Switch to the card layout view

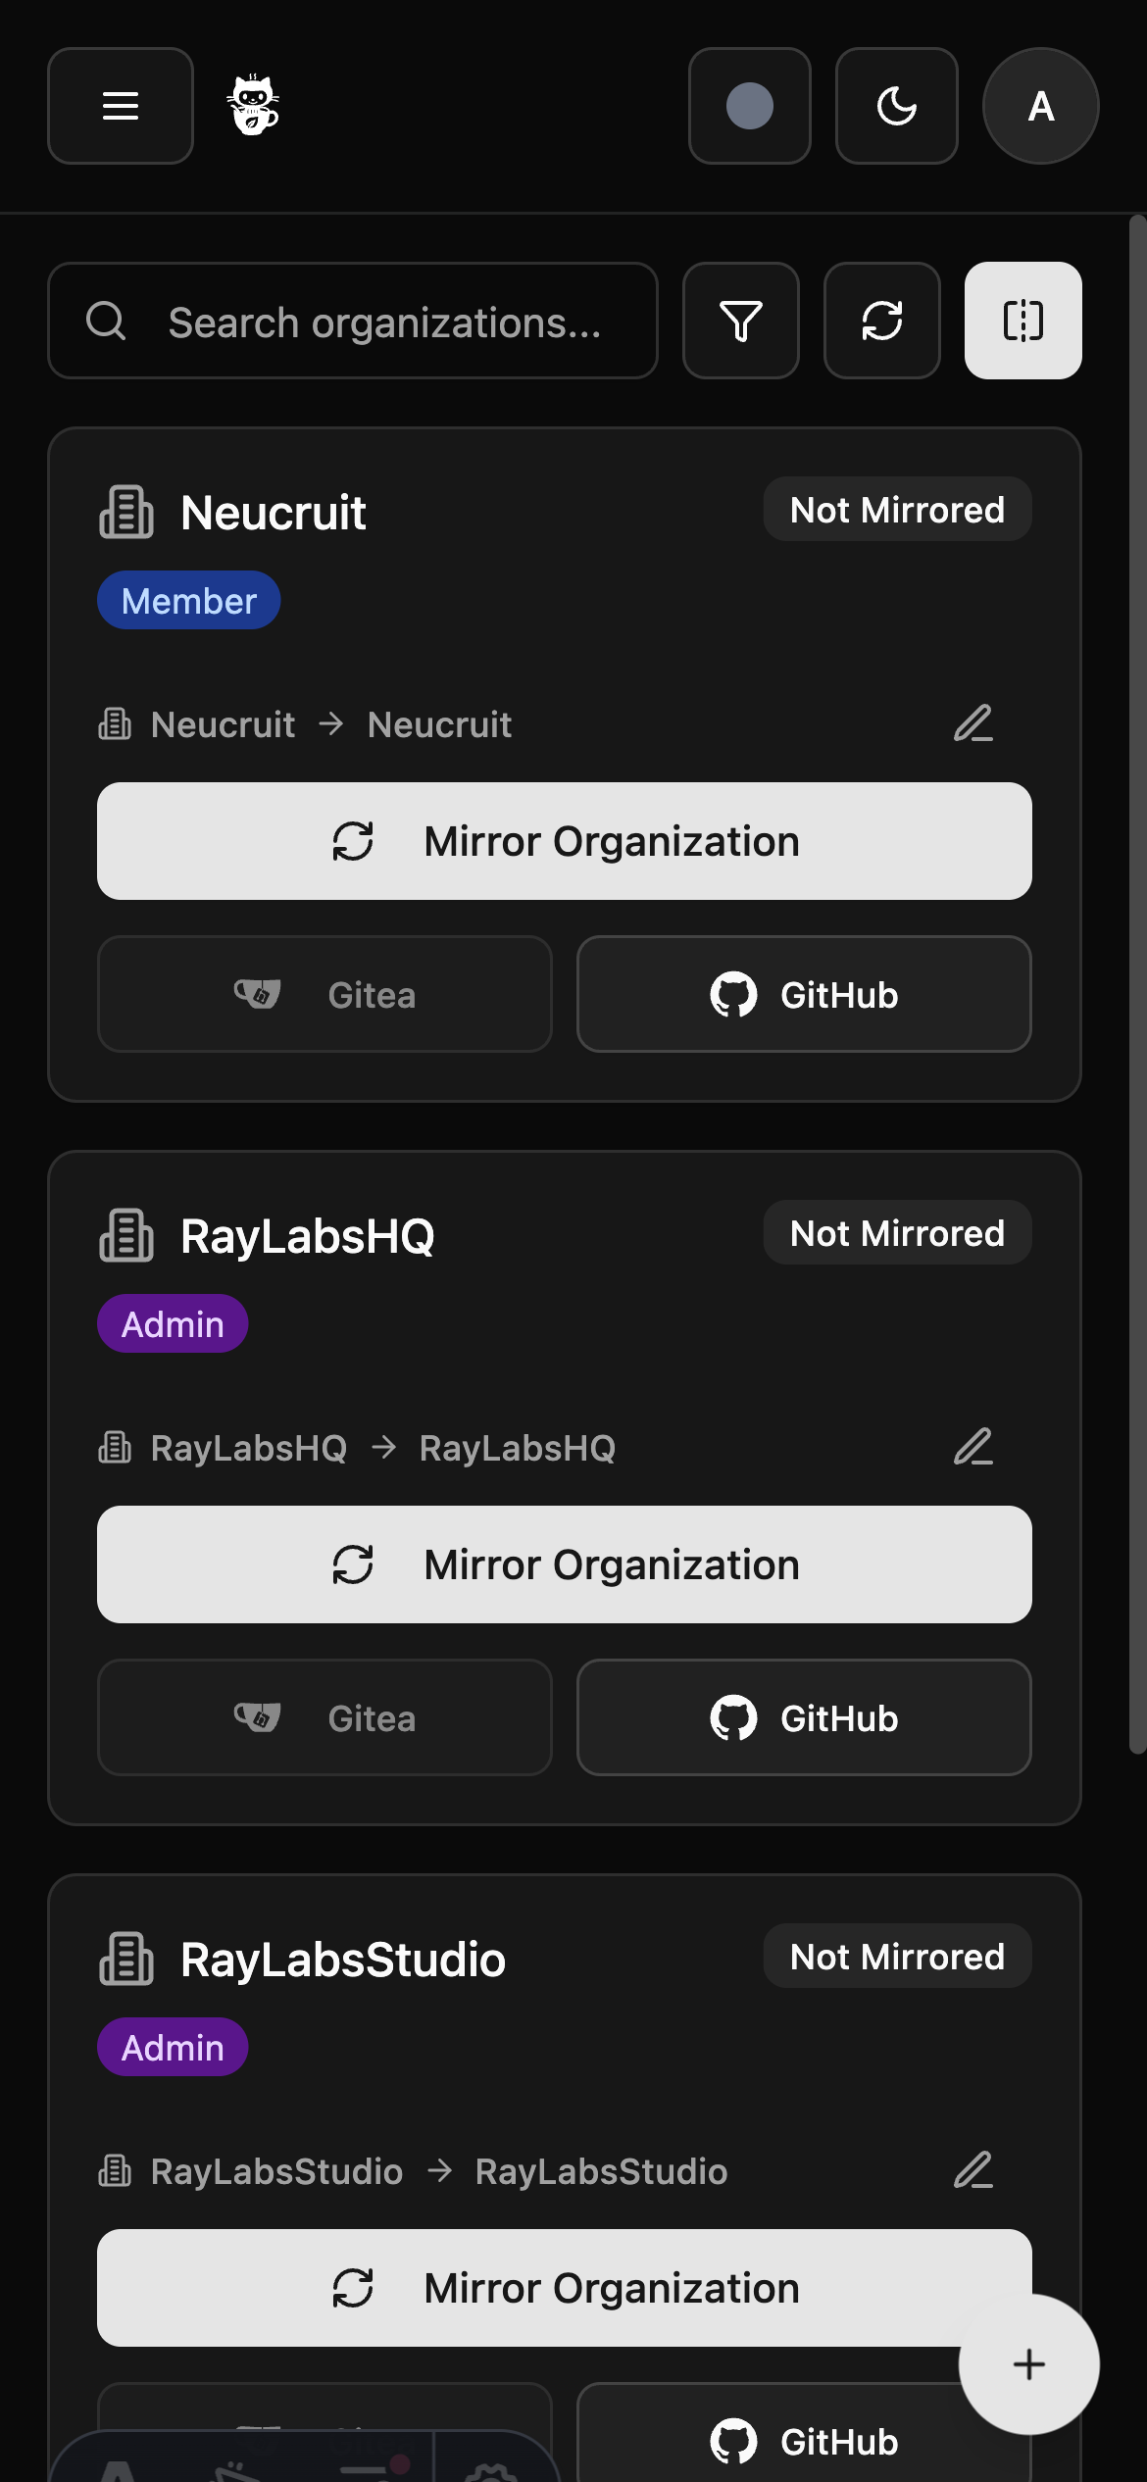1022,322
